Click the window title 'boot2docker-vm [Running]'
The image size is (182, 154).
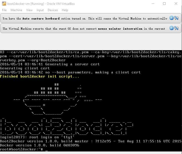(x=41, y=4)
